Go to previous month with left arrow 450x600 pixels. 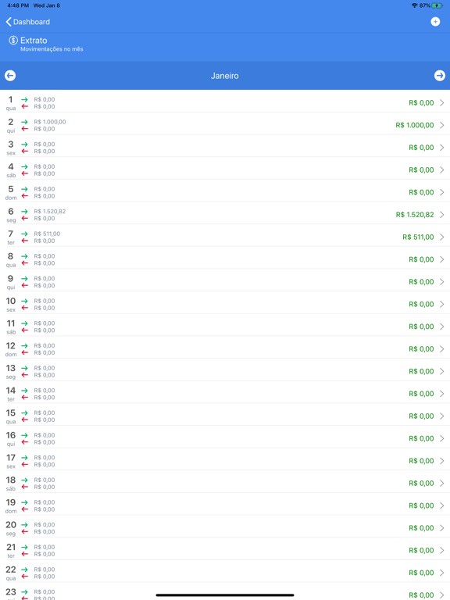coord(10,75)
